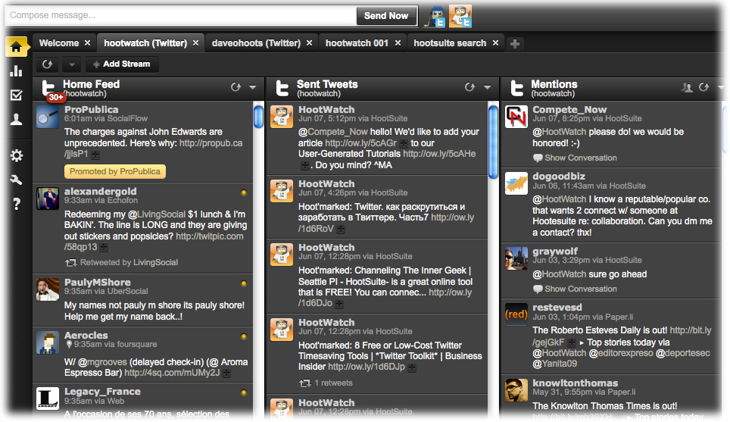The width and height of the screenshot is (730, 422).
Task: Click the Mentions stream people filter icon
Action: tap(687, 87)
